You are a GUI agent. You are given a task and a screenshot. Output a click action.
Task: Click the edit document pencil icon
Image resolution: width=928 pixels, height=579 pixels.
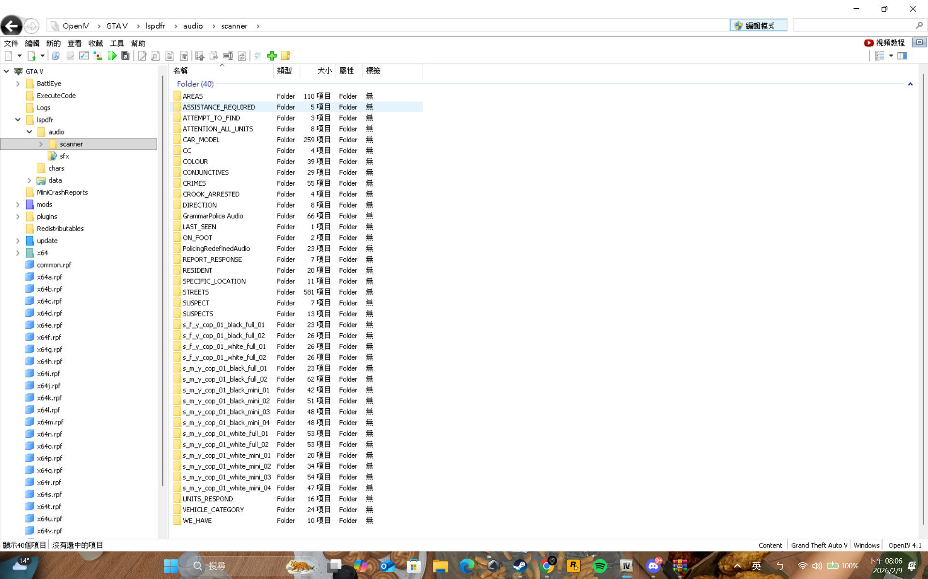[142, 56]
